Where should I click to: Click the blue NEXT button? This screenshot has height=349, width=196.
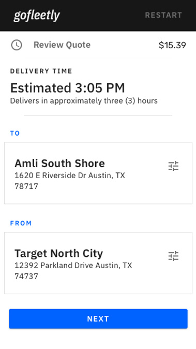pyautogui.click(x=98, y=319)
